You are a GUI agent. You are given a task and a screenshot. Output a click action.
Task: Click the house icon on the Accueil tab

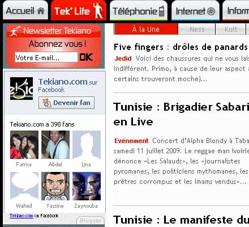(41, 11)
